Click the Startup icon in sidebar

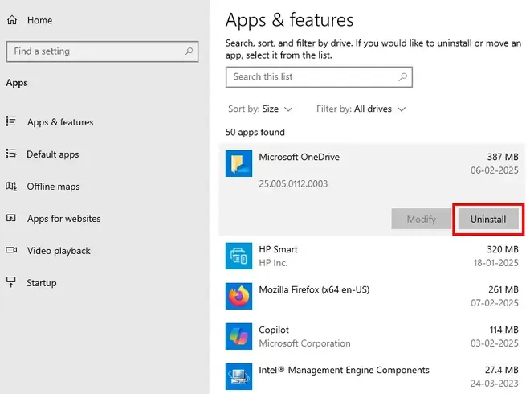10,281
